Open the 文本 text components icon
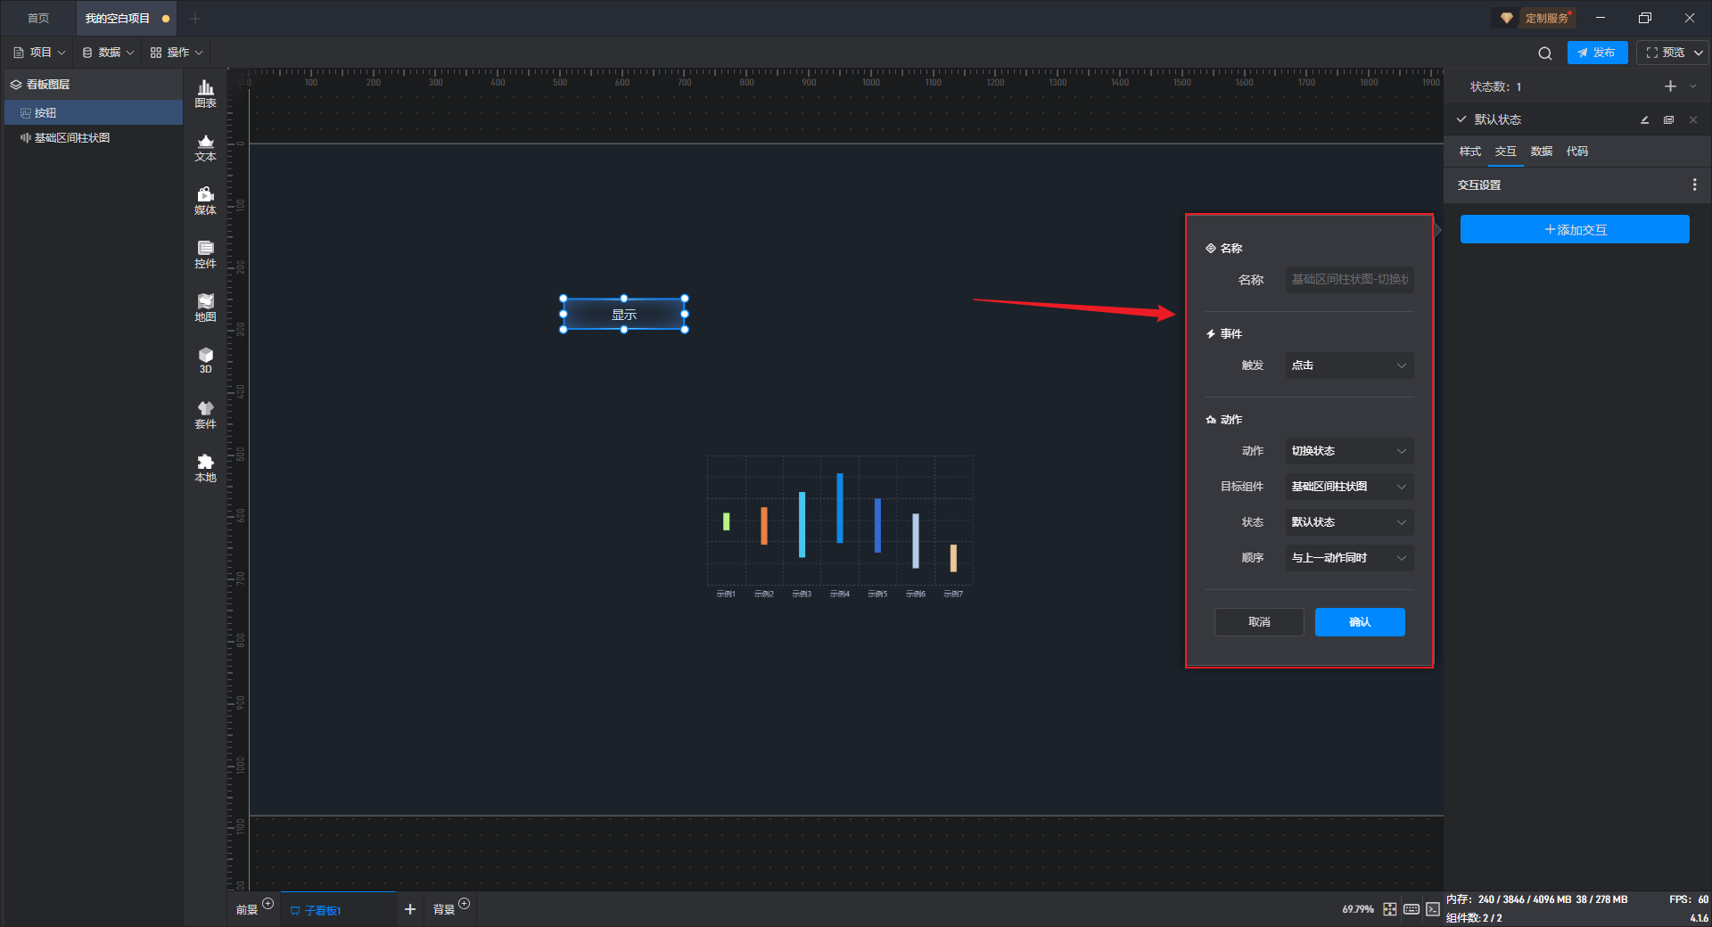 pos(205,147)
